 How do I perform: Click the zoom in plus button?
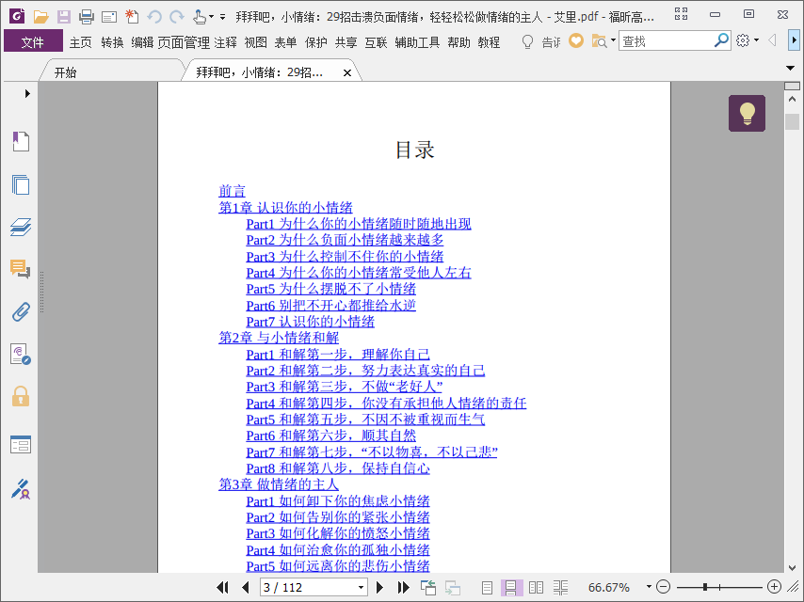point(774,587)
